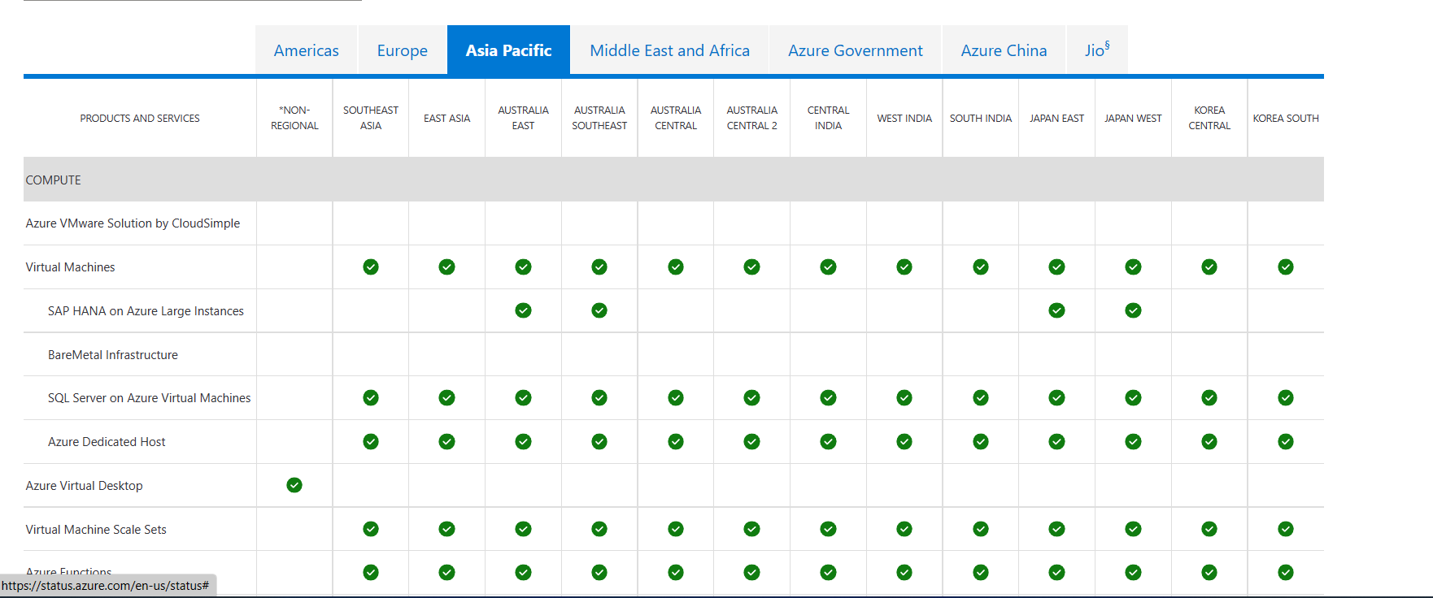Click the Korea Central column header

pyautogui.click(x=1209, y=118)
